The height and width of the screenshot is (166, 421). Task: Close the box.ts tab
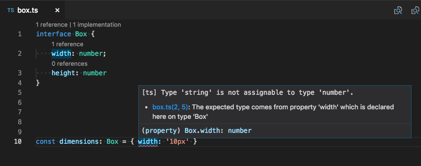[57, 10]
